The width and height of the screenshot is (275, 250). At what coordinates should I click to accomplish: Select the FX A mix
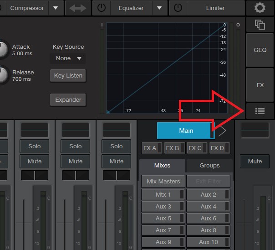point(152,148)
